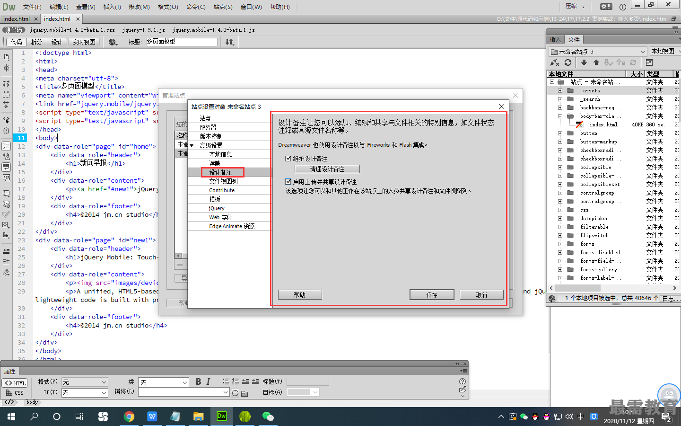Click the balance braces icon

pos(6,131)
